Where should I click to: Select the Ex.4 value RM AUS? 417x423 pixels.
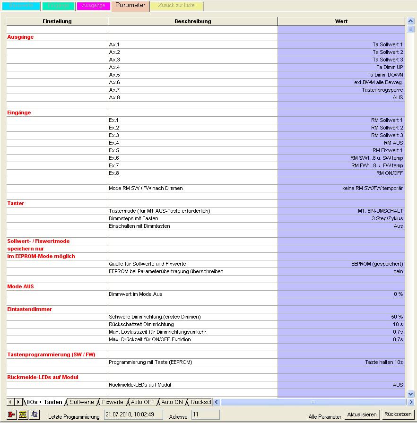point(341,143)
